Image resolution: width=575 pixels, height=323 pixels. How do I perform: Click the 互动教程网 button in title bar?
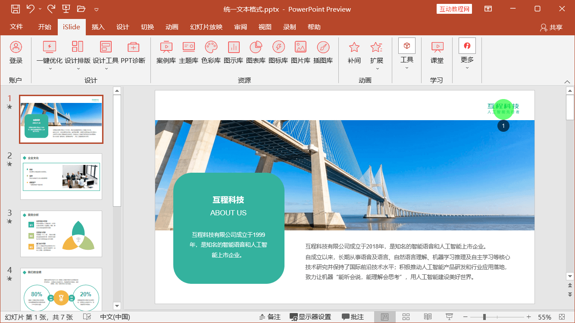click(454, 9)
